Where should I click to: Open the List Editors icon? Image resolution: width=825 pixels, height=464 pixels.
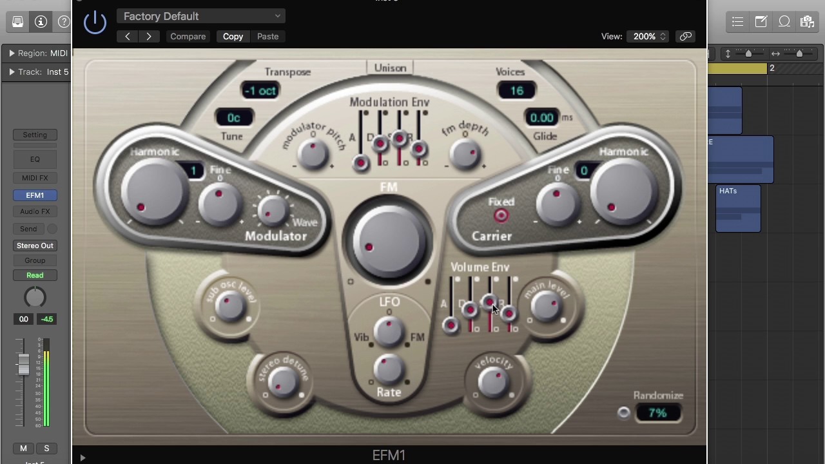pos(738,22)
